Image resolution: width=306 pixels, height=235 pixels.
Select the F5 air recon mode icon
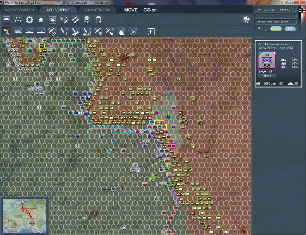[52, 31]
